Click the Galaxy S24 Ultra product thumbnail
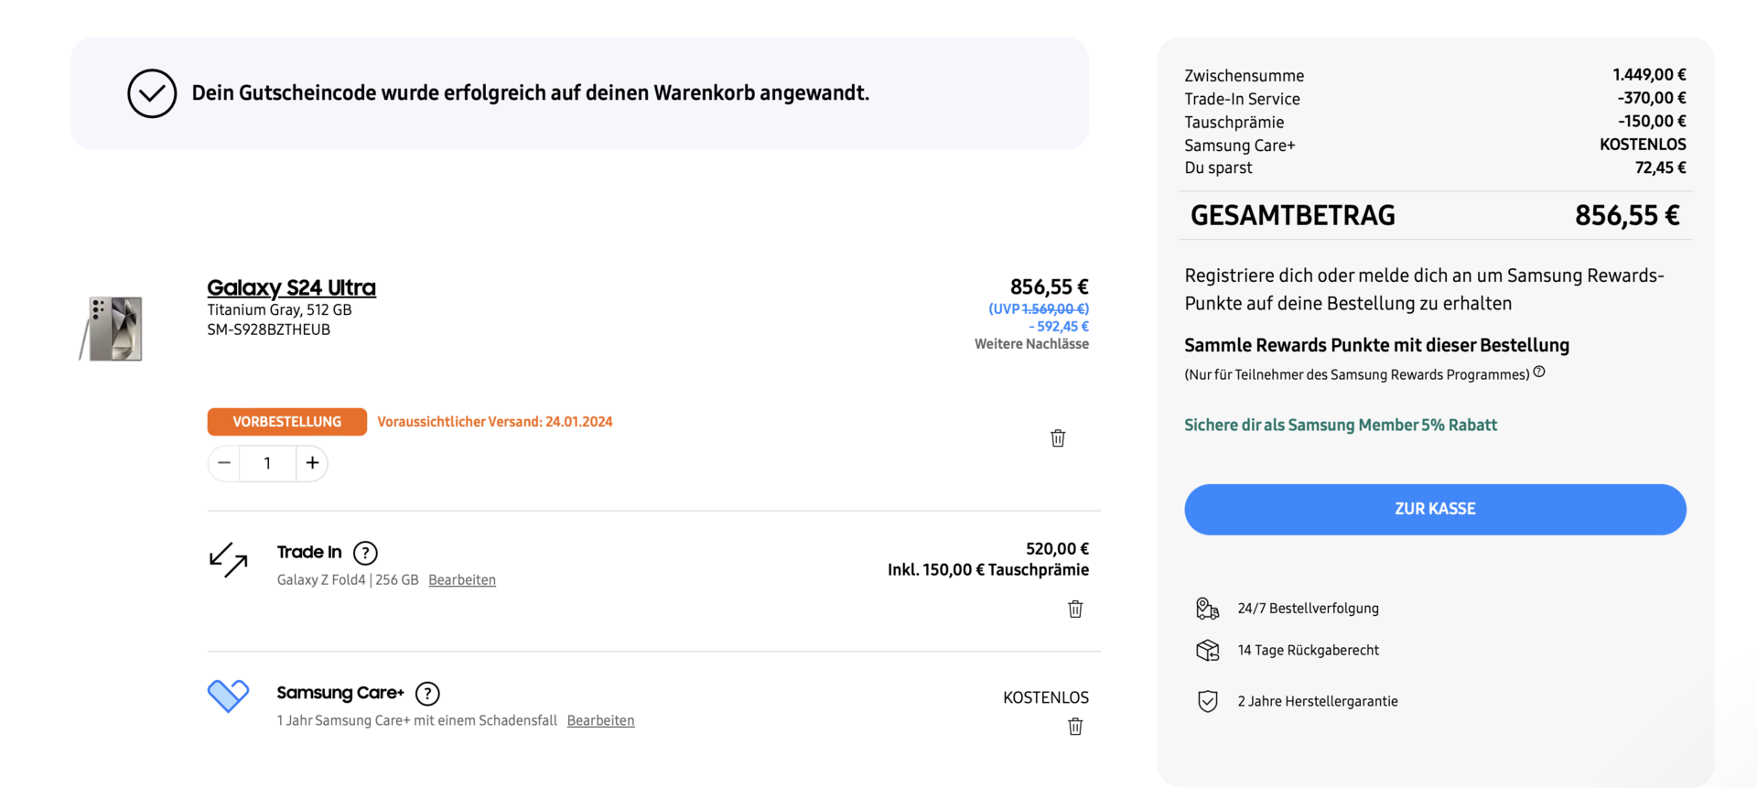 [x=113, y=329]
